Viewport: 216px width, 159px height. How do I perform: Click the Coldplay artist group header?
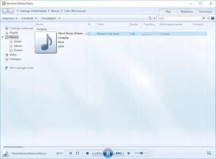pyautogui.click(x=42, y=29)
